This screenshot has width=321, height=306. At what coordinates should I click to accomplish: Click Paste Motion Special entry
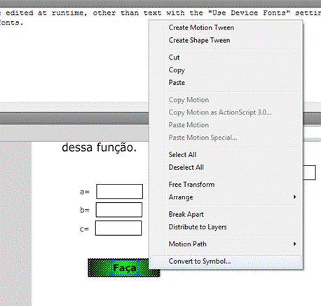coord(226,138)
